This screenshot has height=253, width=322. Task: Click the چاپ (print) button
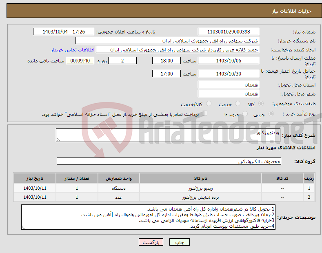179,242
